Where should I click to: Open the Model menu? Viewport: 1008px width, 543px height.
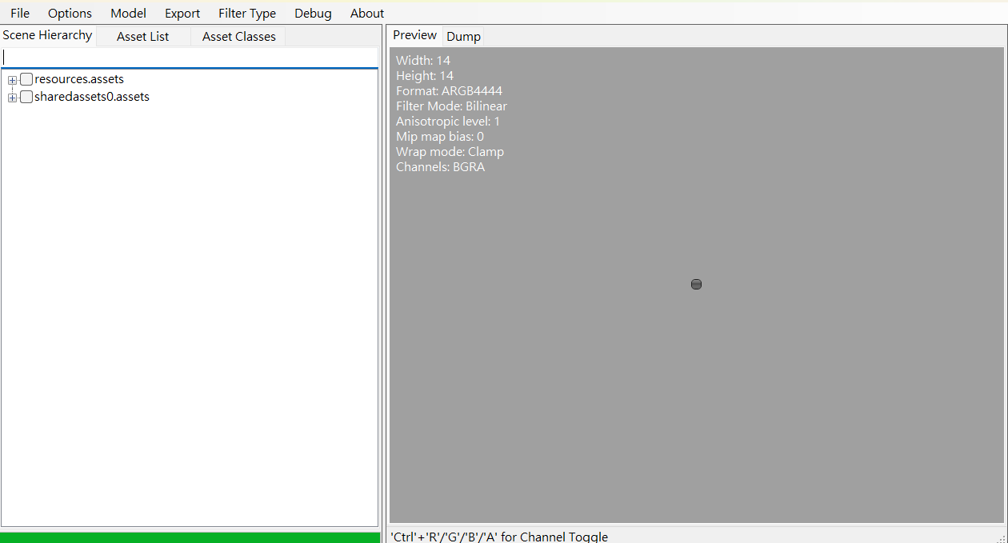pyautogui.click(x=128, y=13)
